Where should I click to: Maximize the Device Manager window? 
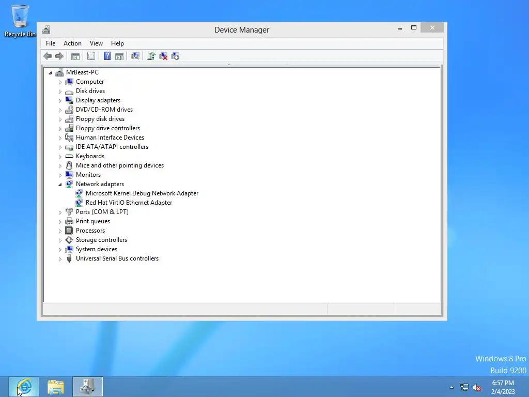click(x=414, y=28)
